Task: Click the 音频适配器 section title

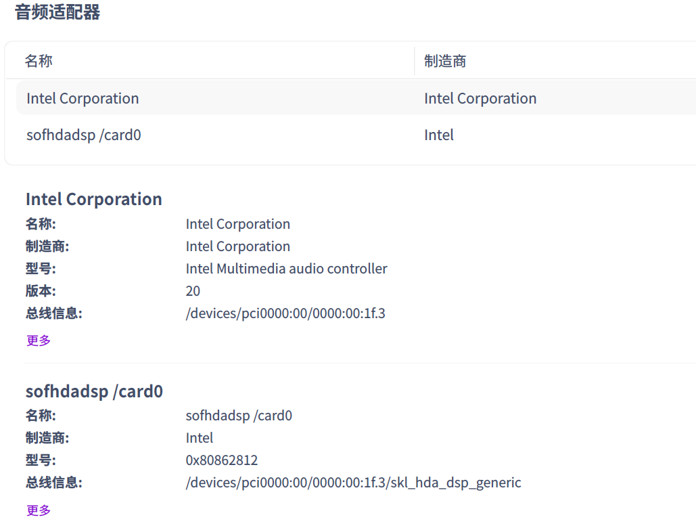Action: pyautogui.click(x=57, y=12)
